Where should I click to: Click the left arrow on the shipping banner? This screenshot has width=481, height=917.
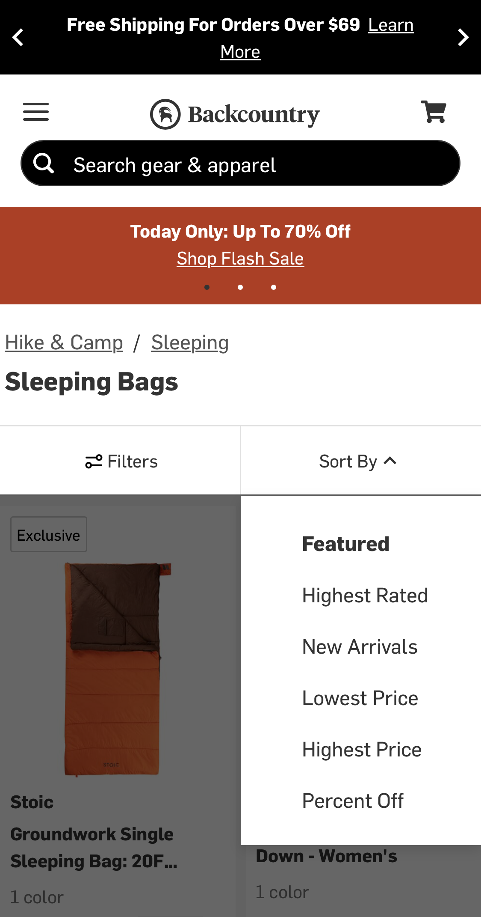18,37
